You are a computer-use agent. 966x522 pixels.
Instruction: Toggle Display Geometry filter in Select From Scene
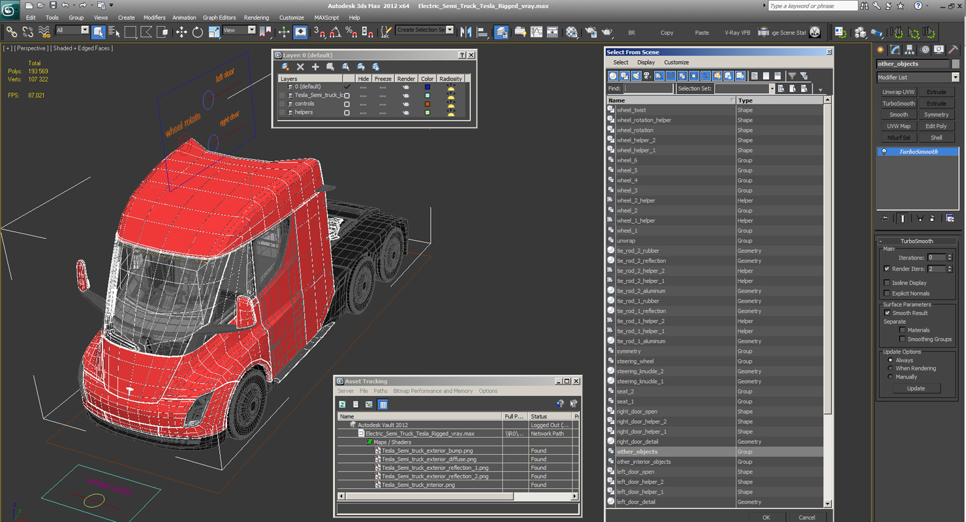pyautogui.click(x=613, y=76)
